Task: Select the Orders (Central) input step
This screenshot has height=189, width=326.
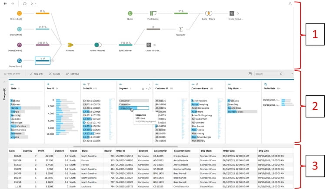Action: coord(19,45)
